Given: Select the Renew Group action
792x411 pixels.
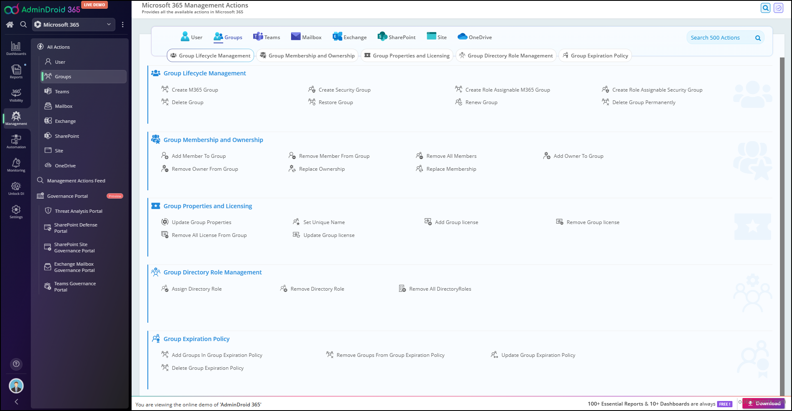Looking at the screenshot, I should pos(481,102).
